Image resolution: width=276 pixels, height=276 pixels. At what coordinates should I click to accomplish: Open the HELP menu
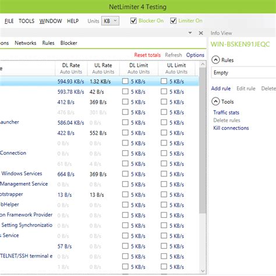point(73,21)
